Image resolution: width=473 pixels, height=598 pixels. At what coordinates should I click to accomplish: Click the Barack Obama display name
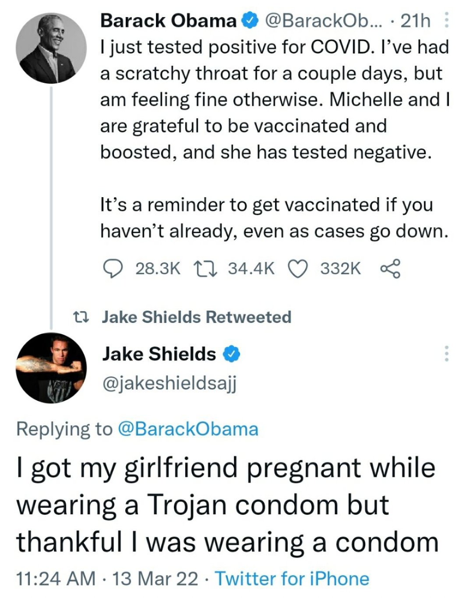[x=169, y=21]
